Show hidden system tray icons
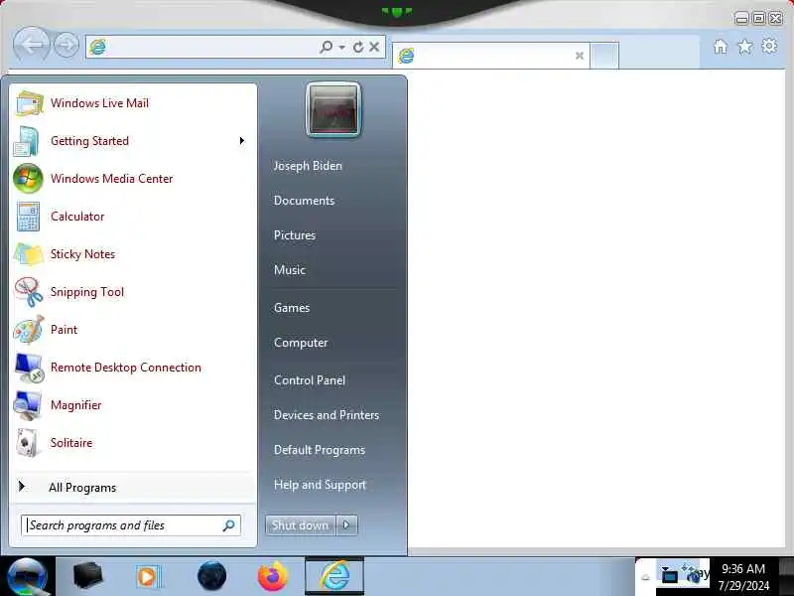 click(x=646, y=577)
